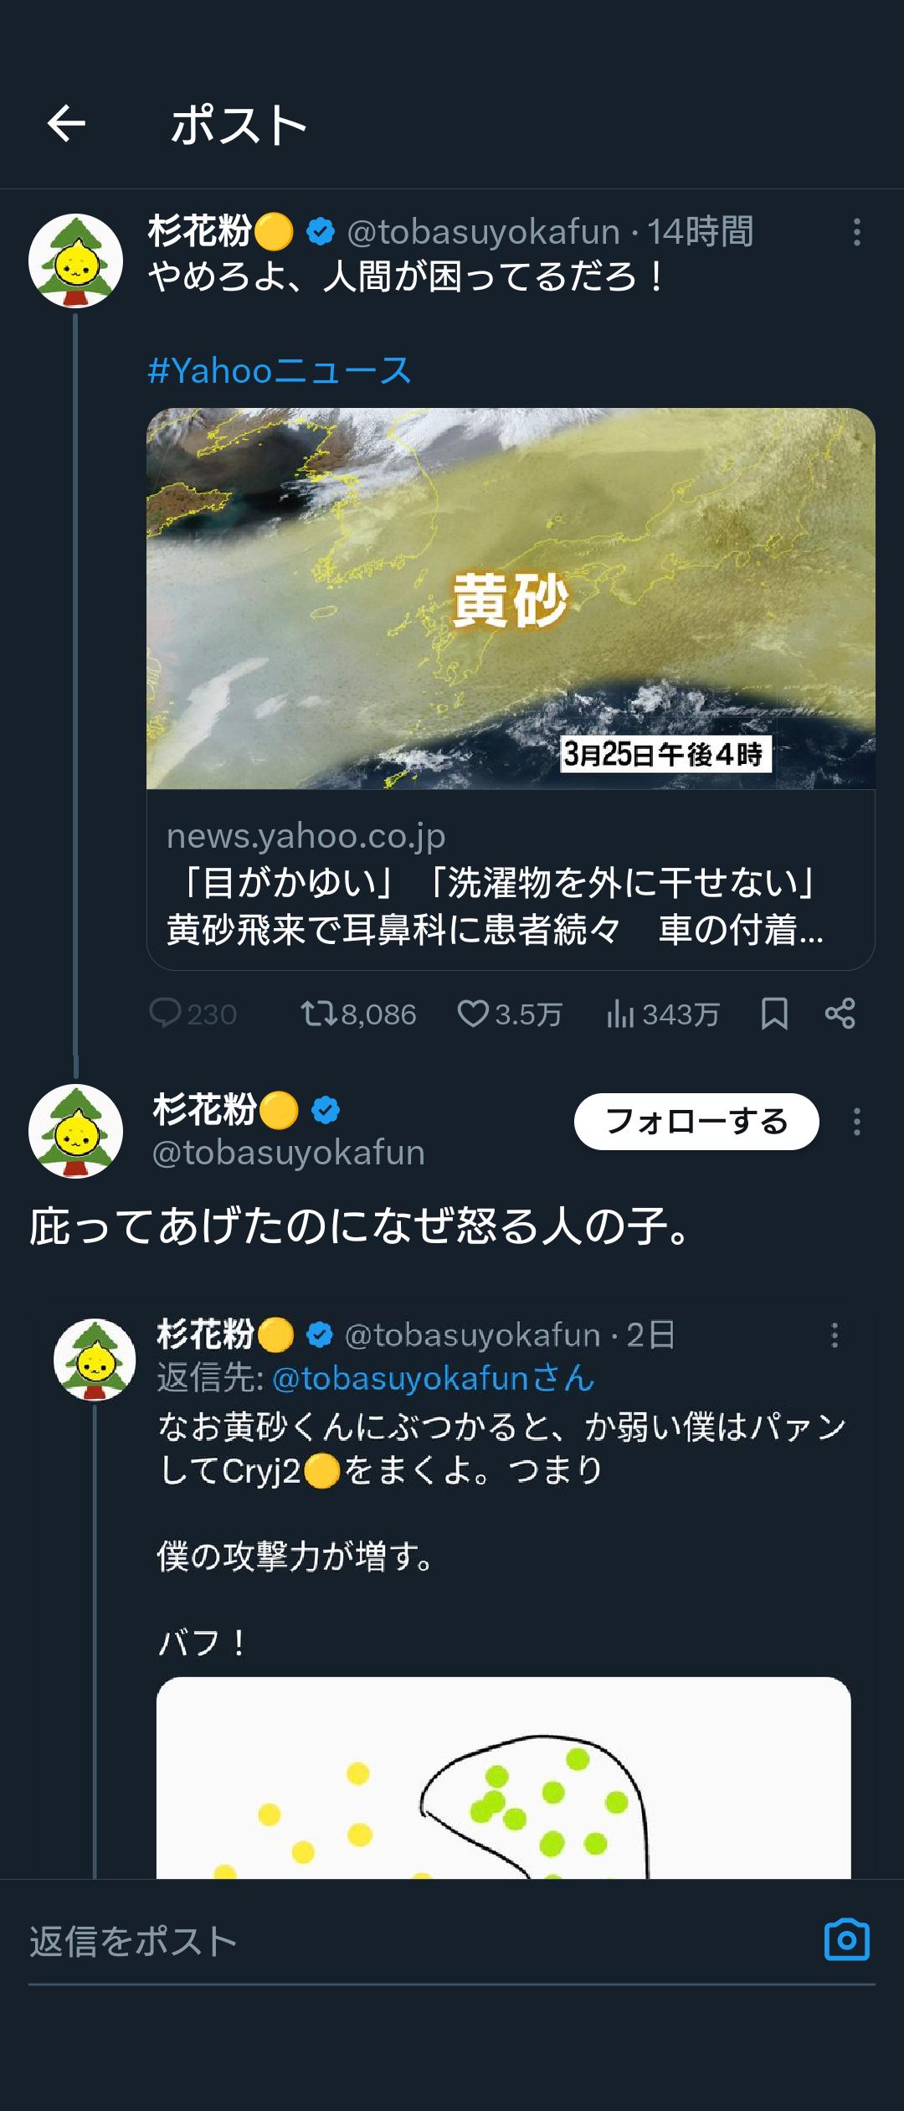
Task: Tap the share icon on first post
Action: coord(840,1014)
